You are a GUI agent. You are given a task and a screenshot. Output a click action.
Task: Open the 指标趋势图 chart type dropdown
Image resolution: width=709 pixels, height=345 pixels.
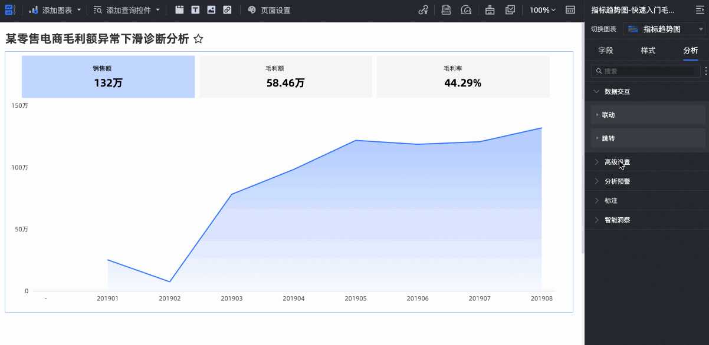664,29
